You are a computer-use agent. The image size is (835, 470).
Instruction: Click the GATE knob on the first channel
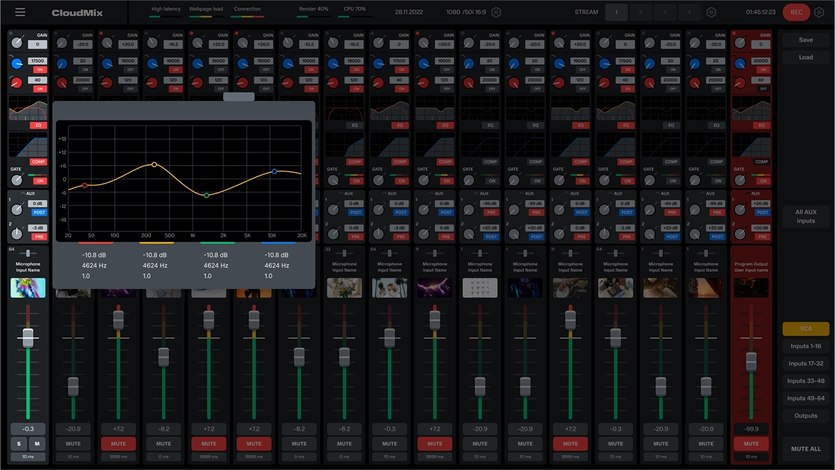(16, 180)
